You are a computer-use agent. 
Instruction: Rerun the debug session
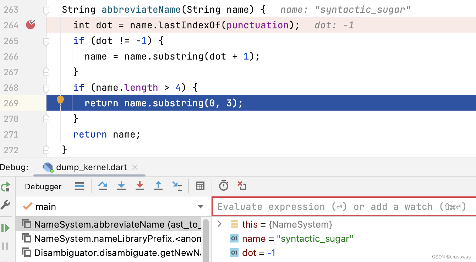pyautogui.click(x=5, y=187)
